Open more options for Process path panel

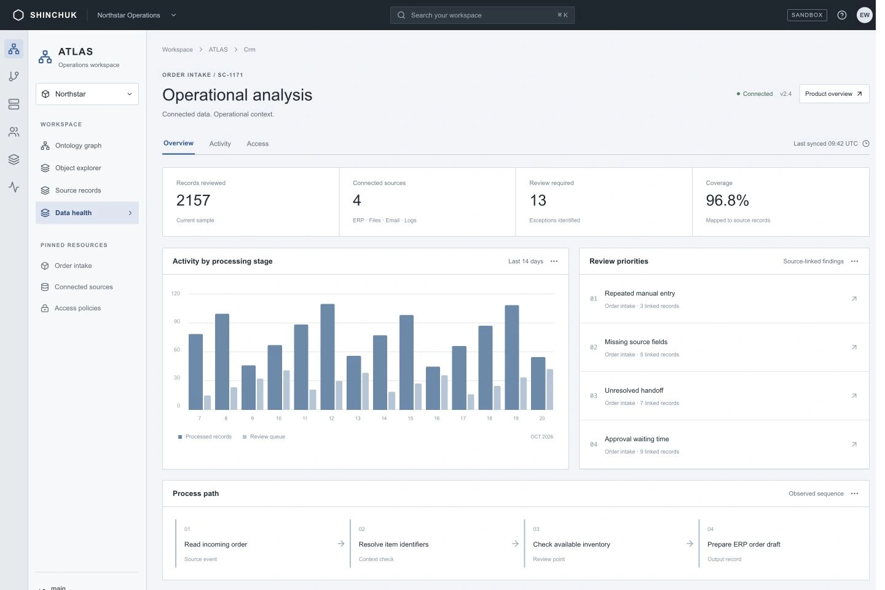pos(854,494)
